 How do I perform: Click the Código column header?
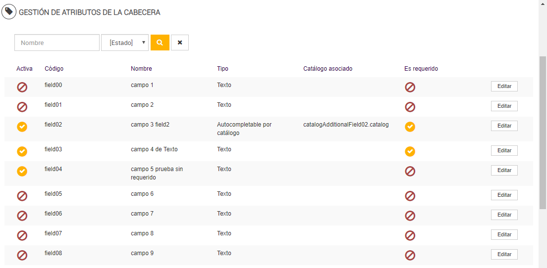54,69
